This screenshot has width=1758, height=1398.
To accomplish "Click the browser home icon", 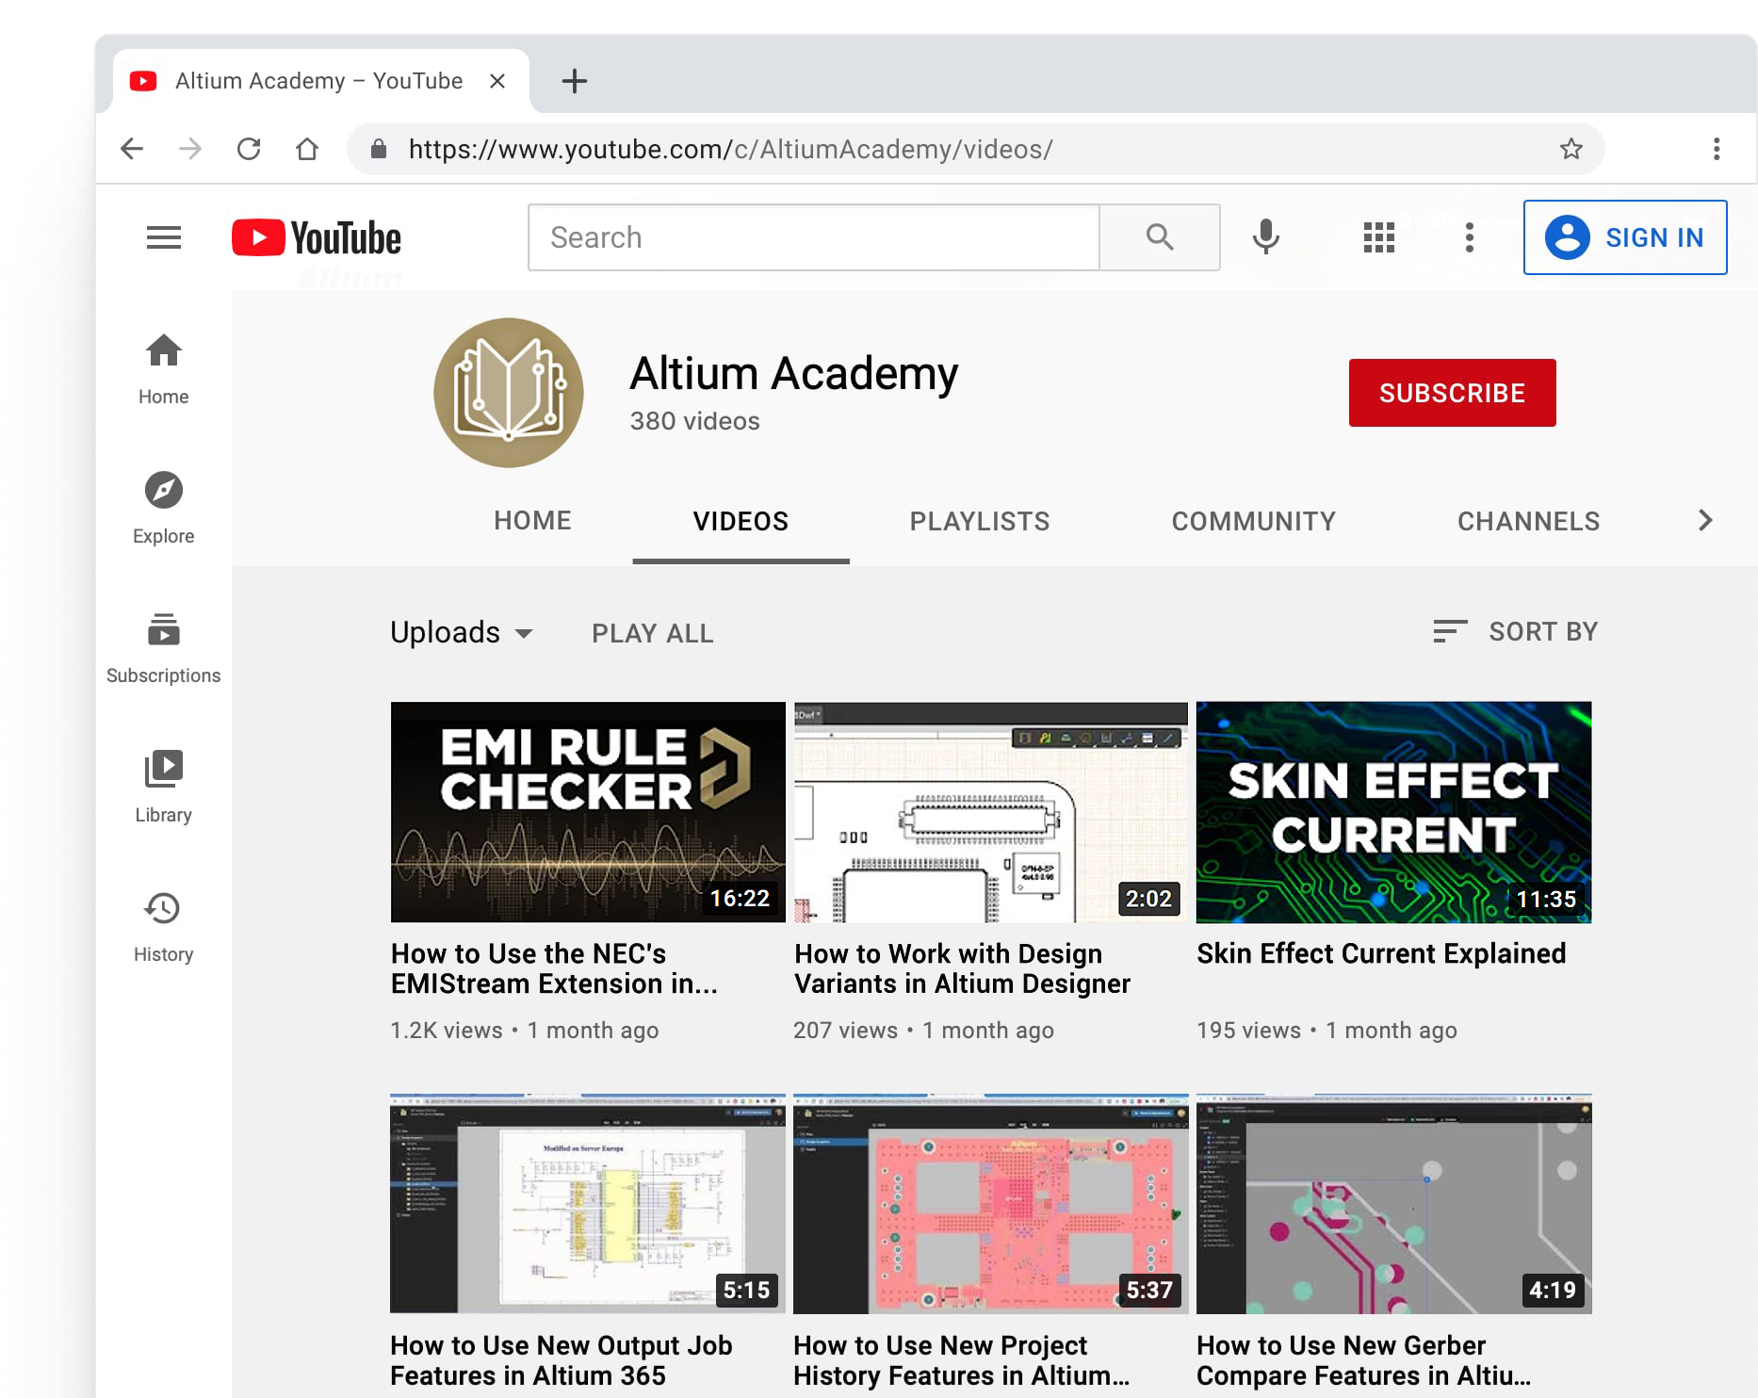I will pos(307,149).
